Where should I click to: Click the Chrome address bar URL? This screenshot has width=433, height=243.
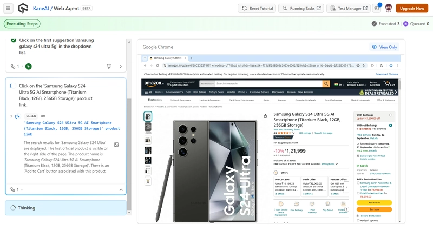[260, 65]
